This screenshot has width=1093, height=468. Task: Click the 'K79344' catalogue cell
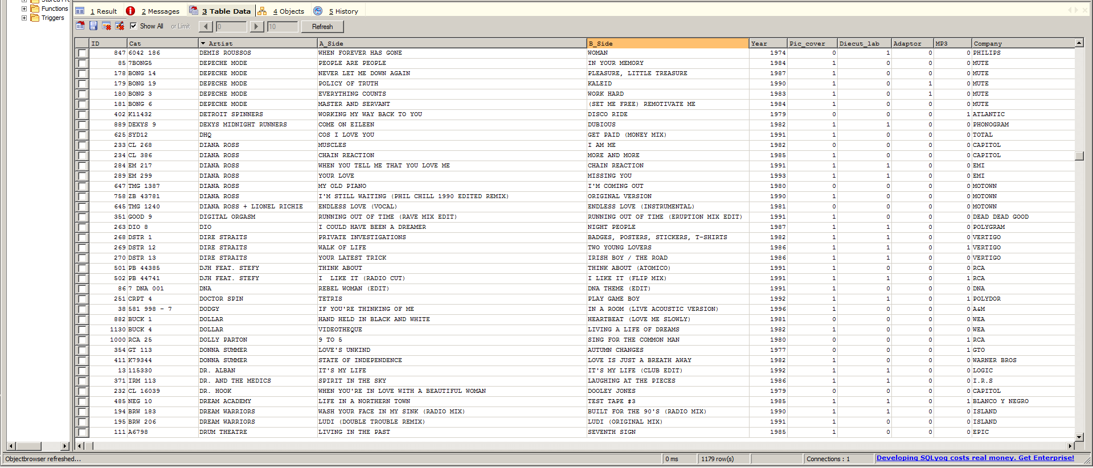coord(162,360)
